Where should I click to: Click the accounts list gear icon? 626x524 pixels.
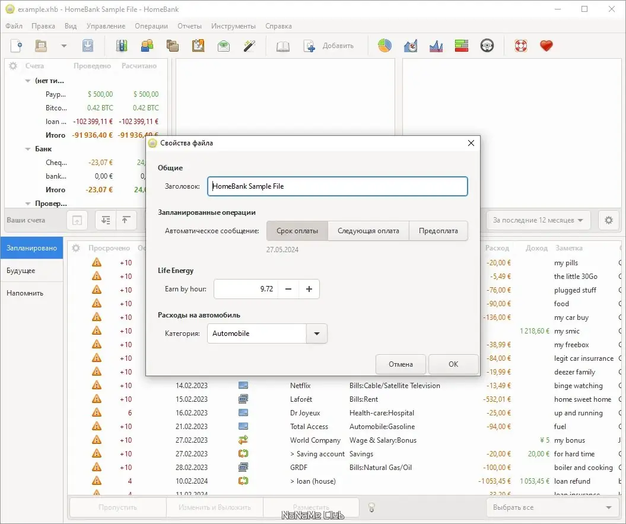click(x=13, y=66)
